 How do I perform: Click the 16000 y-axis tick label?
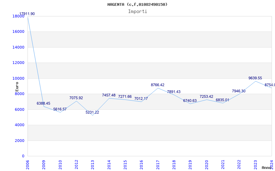[18, 31]
